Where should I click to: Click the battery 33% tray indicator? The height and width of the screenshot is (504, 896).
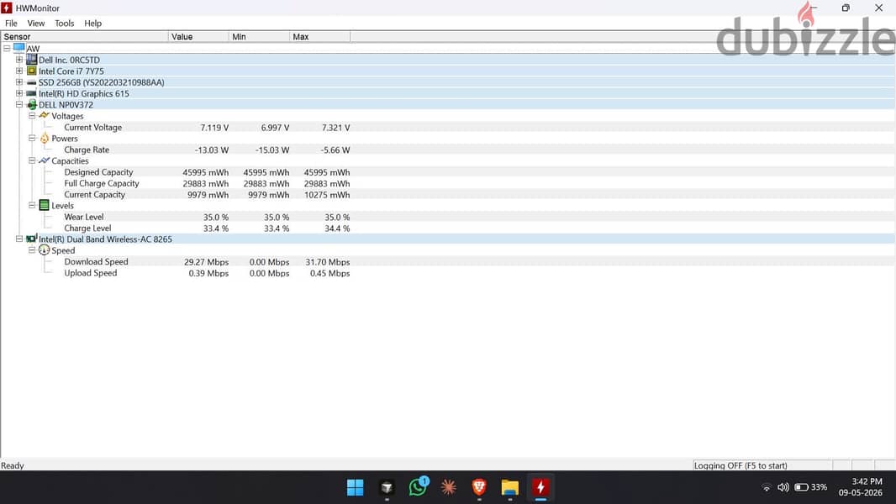tap(811, 487)
